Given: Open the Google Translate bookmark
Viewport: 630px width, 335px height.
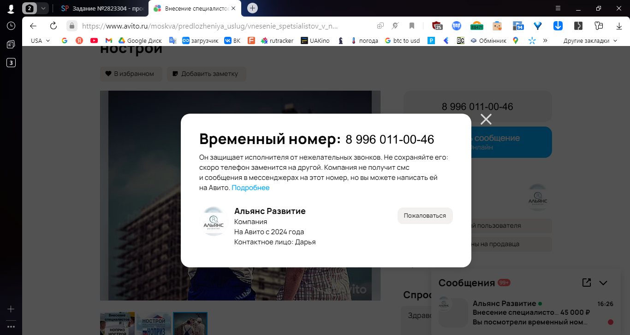Looking at the screenshot, I should tap(172, 40).
